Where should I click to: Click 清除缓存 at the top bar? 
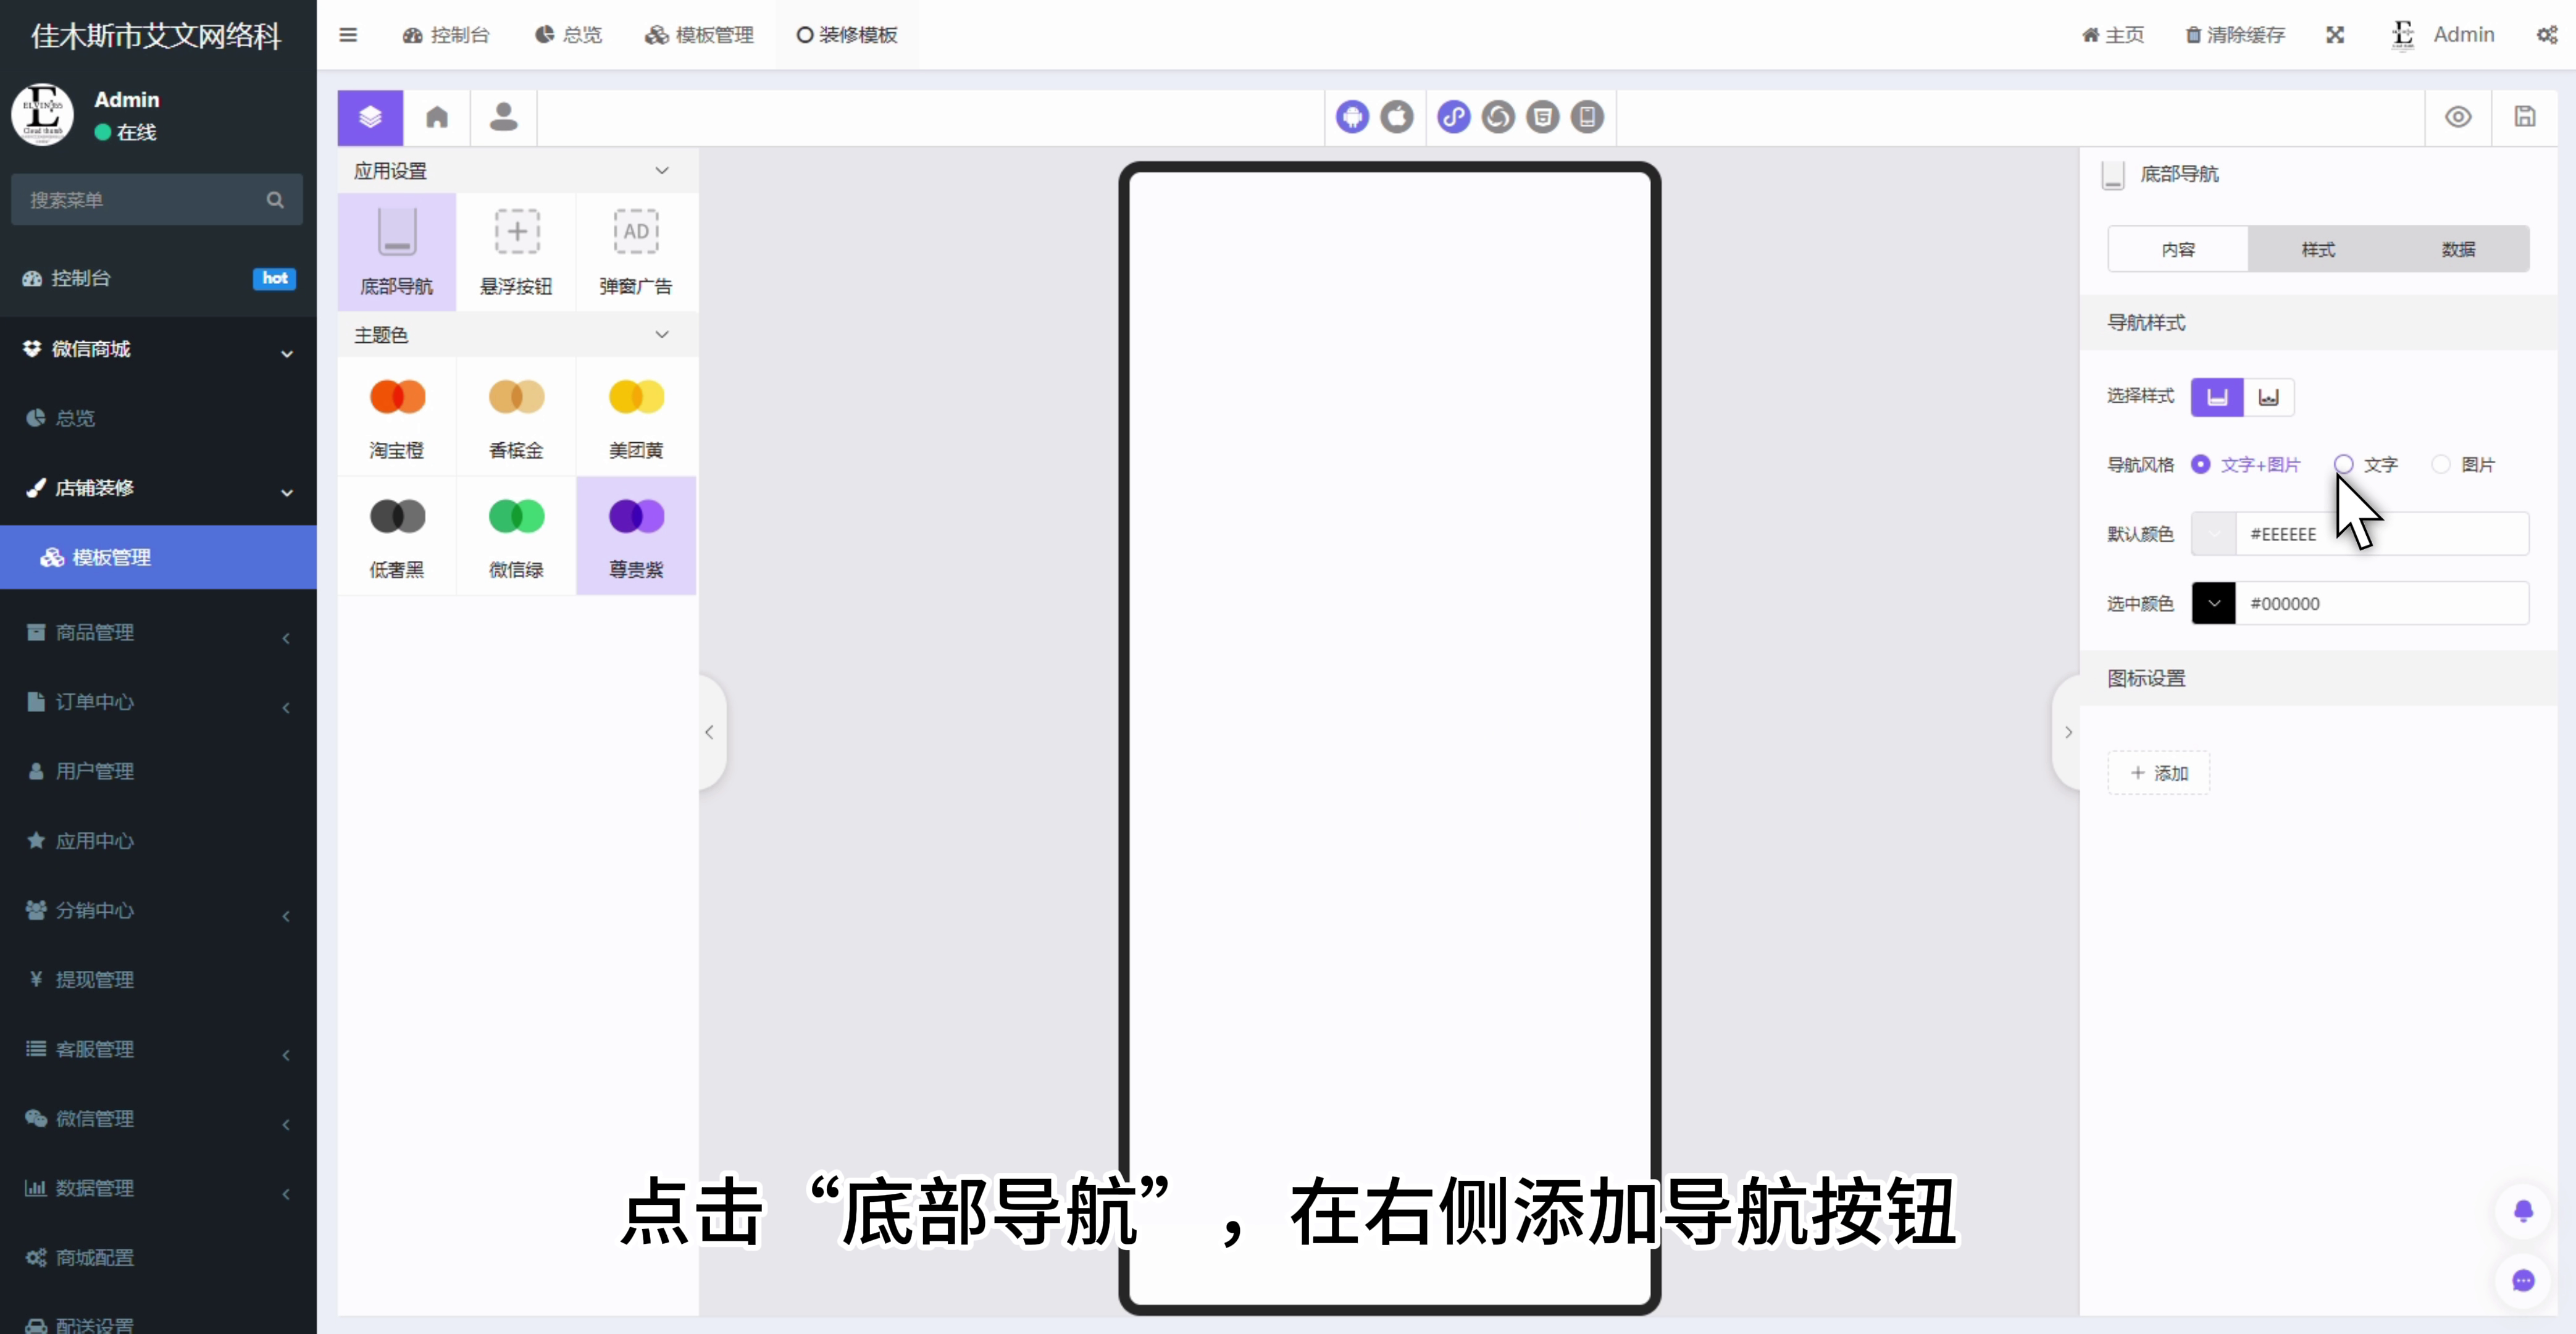(x=2235, y=35)
